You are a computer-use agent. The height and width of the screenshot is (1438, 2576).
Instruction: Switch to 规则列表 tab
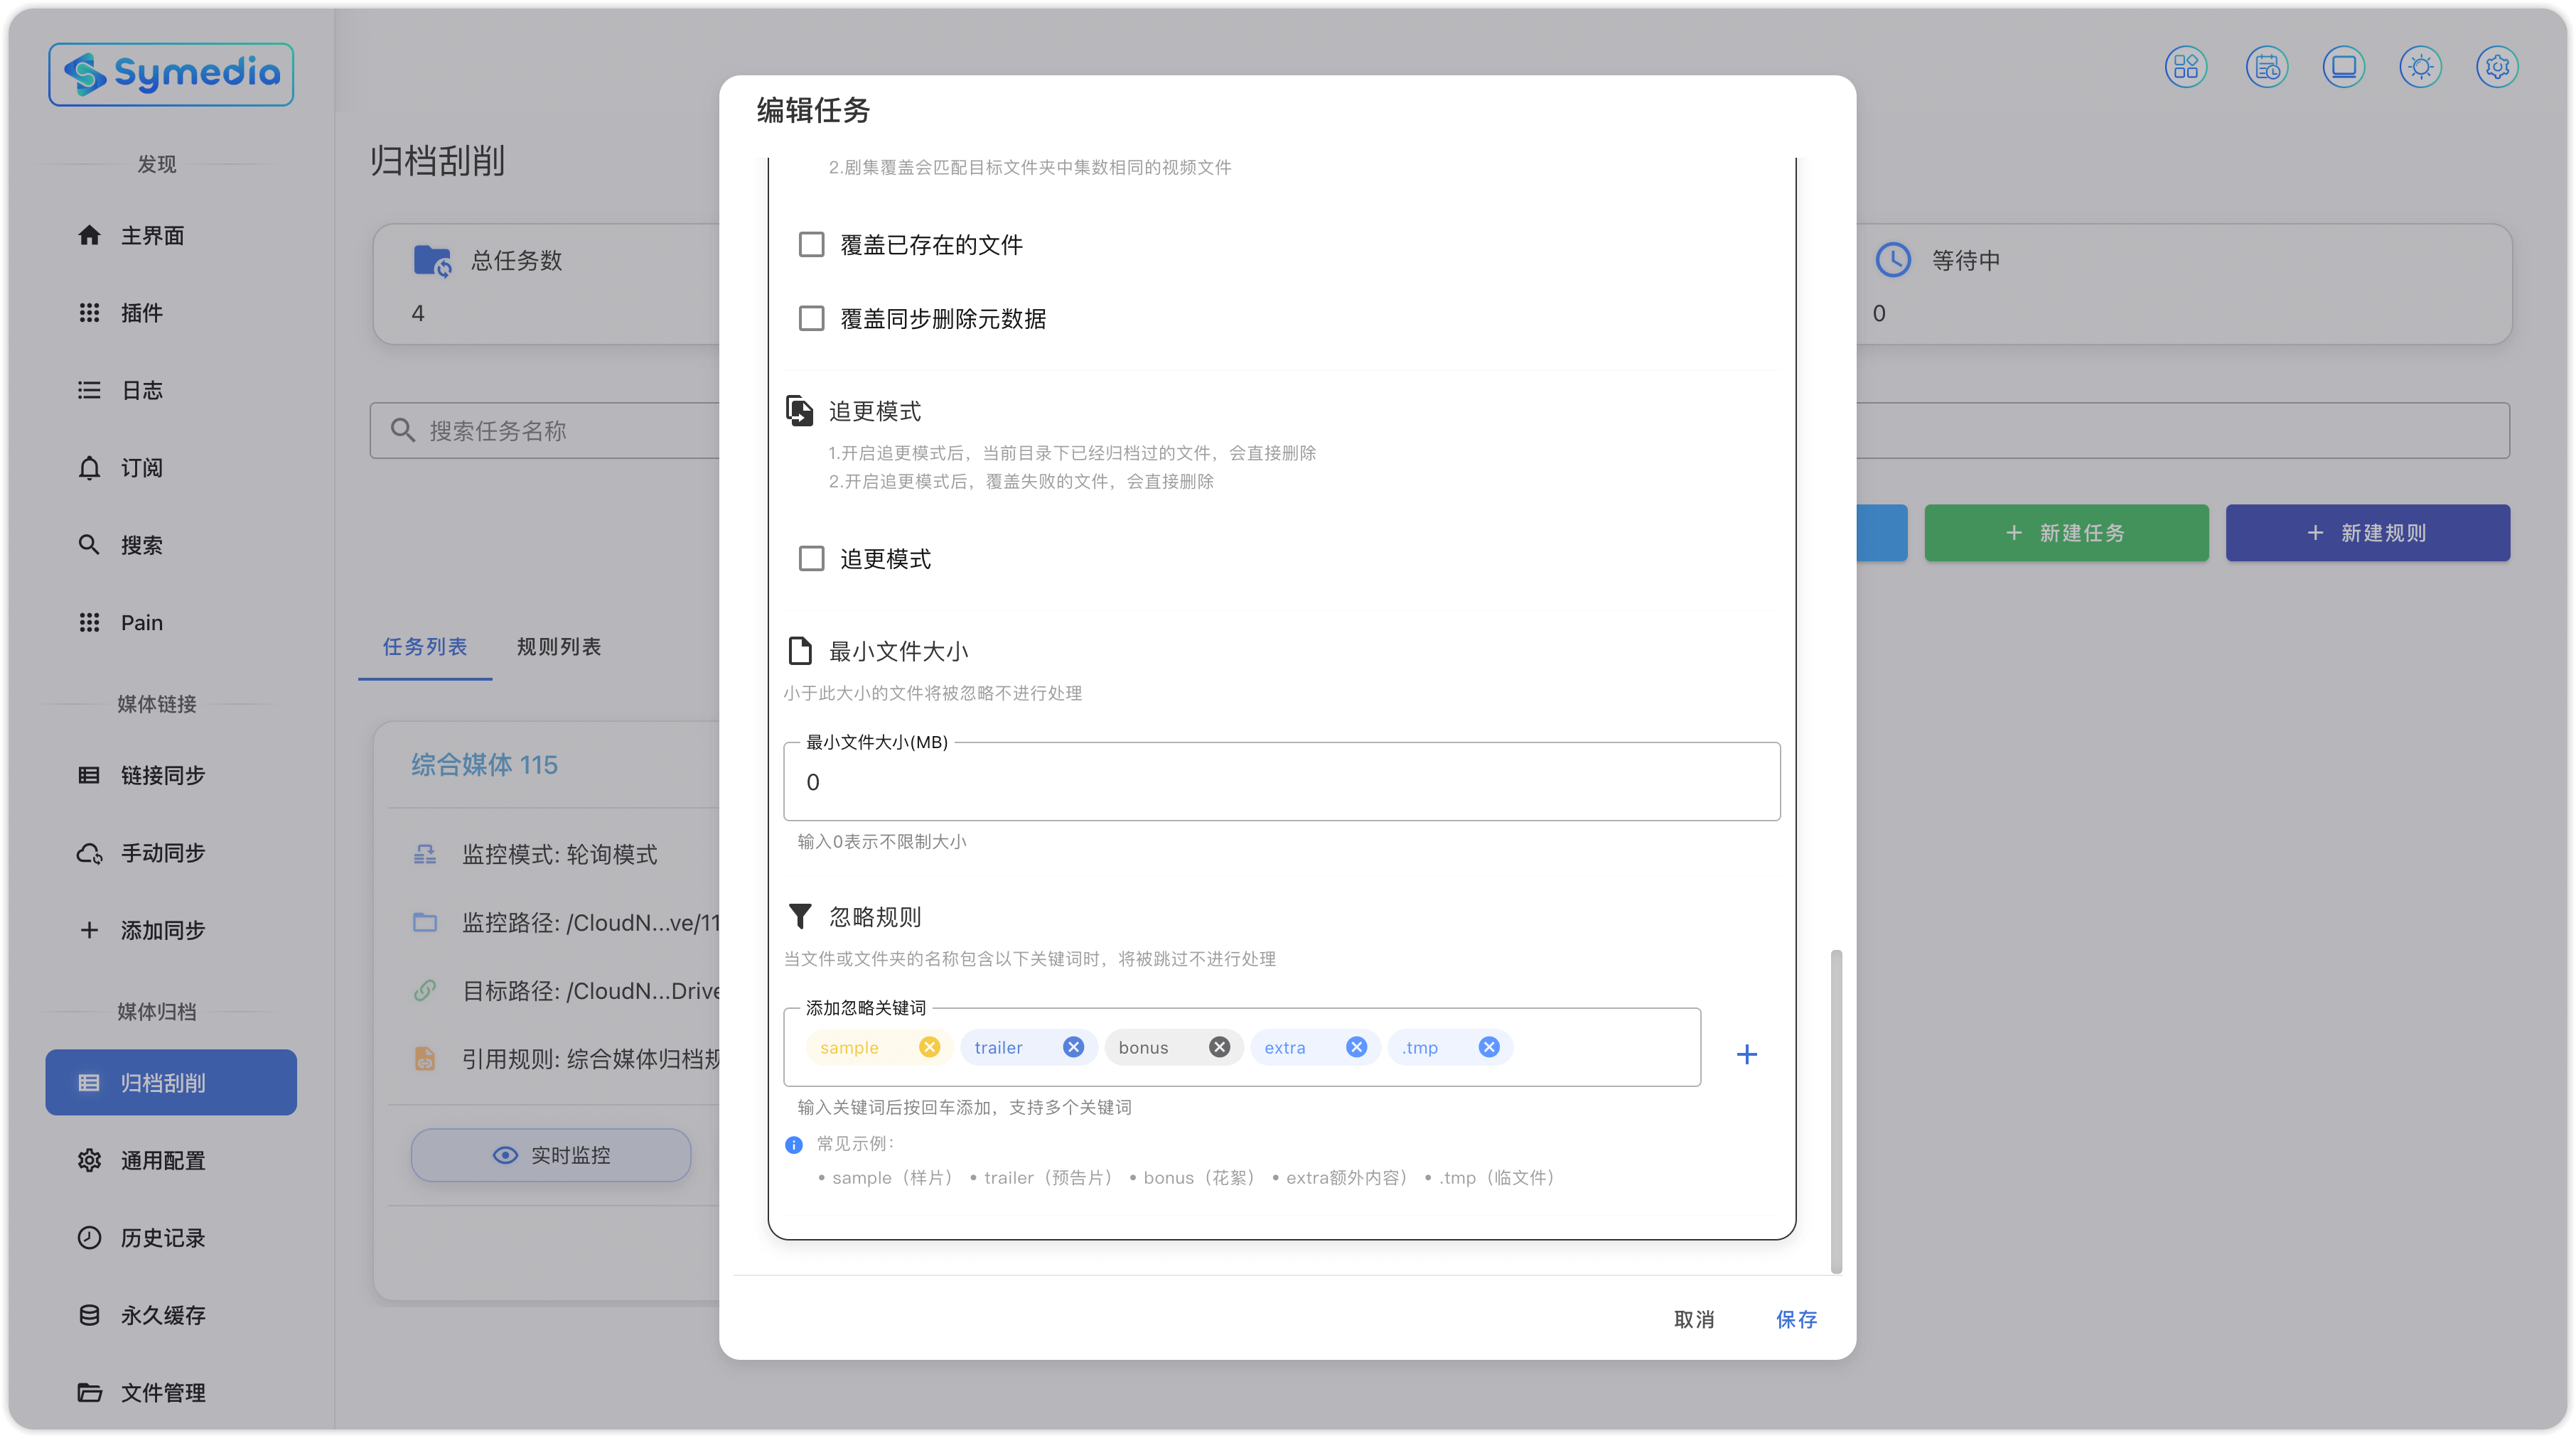[558, 647]
